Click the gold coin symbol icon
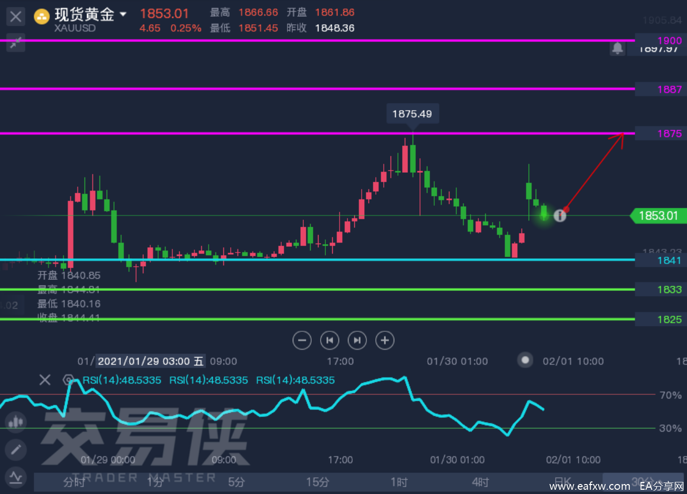The image size is (687, 494). click(42, 17)
